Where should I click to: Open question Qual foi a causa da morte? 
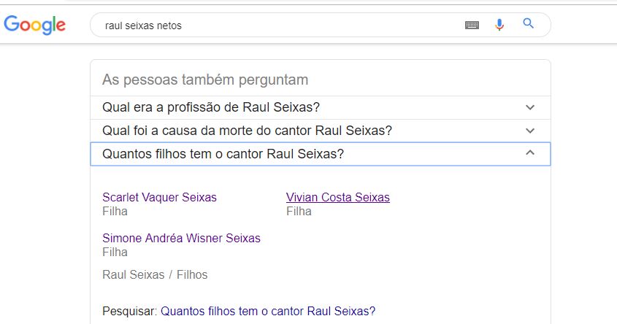247,131
